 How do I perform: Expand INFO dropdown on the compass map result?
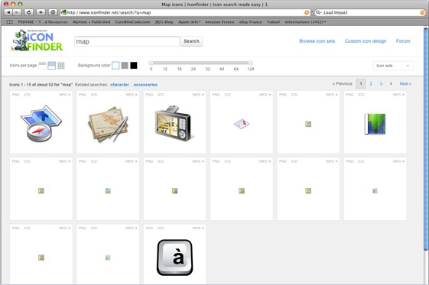click(x=64, y=95)
